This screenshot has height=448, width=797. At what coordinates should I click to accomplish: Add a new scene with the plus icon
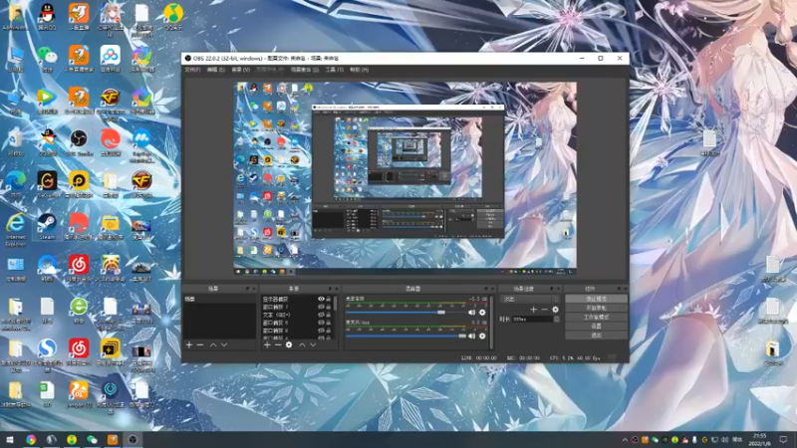click(189, 344)
